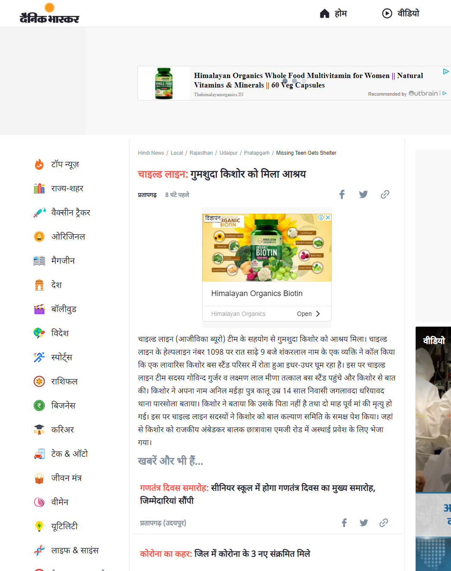Open the Dainik Bhaskar logo homepage
451x571 pixels.
(x=50, y=13)
